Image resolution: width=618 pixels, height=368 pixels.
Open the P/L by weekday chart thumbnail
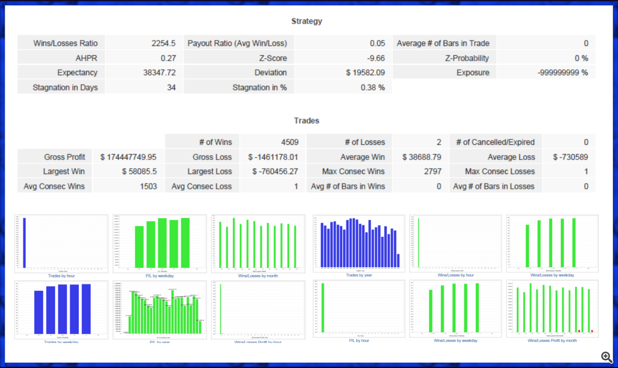click(x=160, y=243)
